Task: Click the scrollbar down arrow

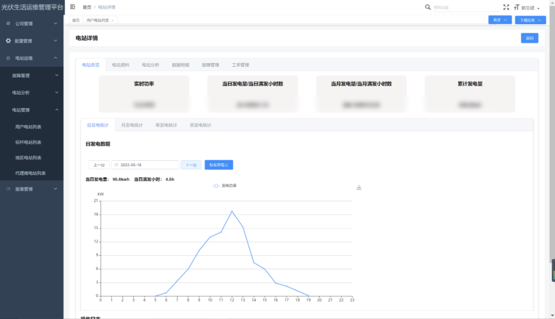Action: click(x=552, y=315)
